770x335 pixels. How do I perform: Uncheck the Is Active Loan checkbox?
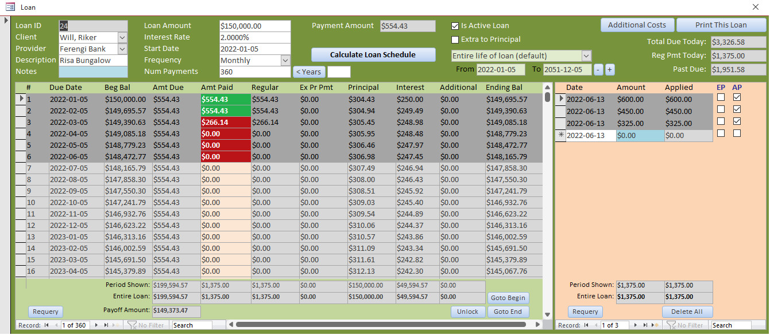(455, 26)
